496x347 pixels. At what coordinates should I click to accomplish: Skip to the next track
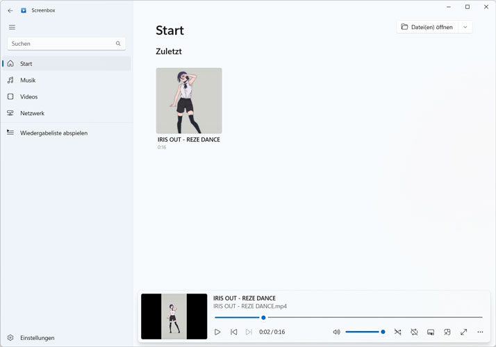tap(249, 332)
